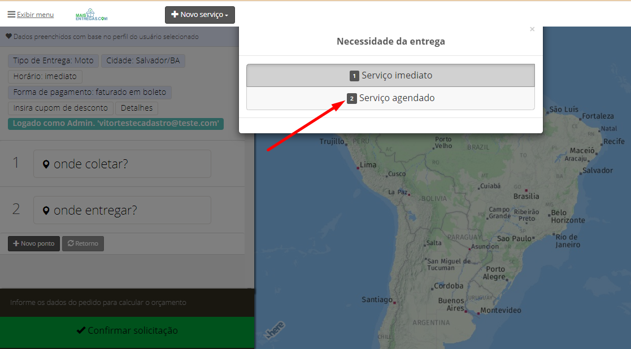This screenshot has height=349, width=631.
Task: Select Serviço agendado option
Action: [x=391, y=98]
